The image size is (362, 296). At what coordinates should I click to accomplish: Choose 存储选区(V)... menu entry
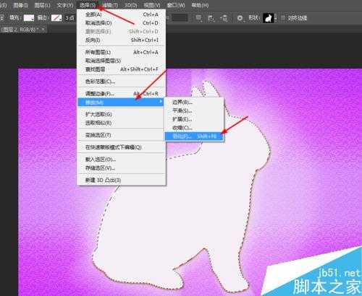pos(122,168)
